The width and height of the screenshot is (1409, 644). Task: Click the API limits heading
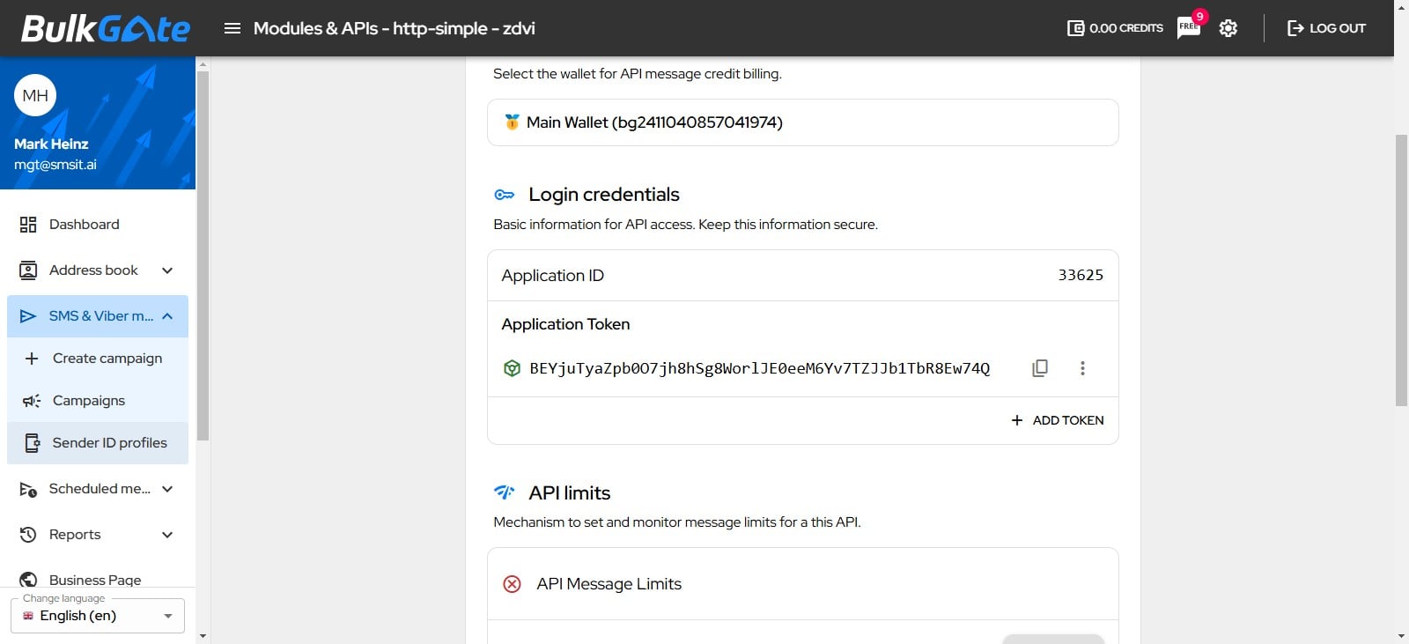click(570, 493)
